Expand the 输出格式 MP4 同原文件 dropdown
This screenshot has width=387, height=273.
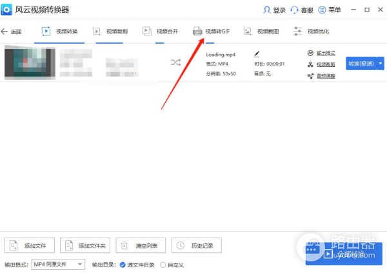58,264
